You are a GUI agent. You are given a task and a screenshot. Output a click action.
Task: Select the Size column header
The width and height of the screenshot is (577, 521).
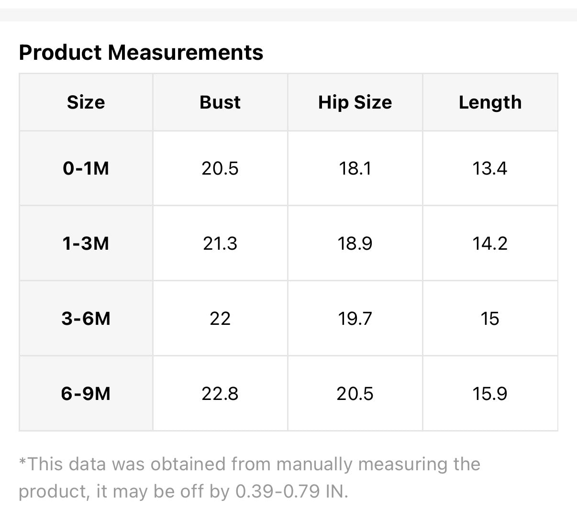[86, 102]
